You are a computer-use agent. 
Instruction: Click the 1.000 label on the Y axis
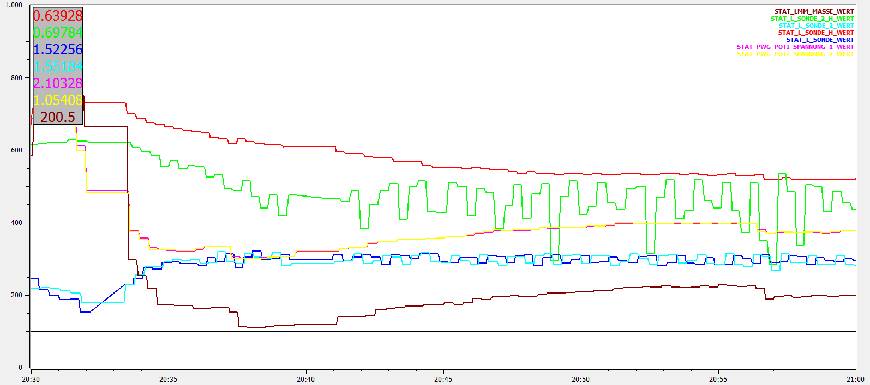click(14, 5)
